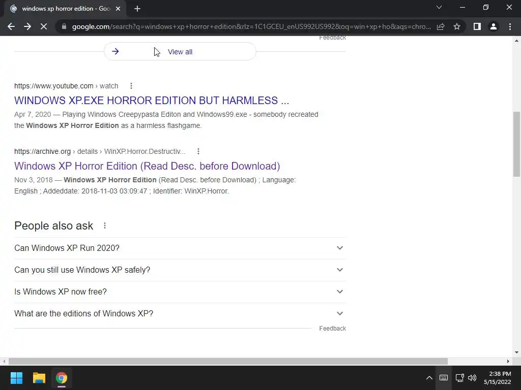Open a new tab
This screenshot has width=521, height=390.
point(137,9)
